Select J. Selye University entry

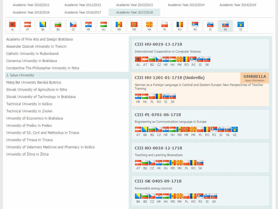click(x=67, y=75)
